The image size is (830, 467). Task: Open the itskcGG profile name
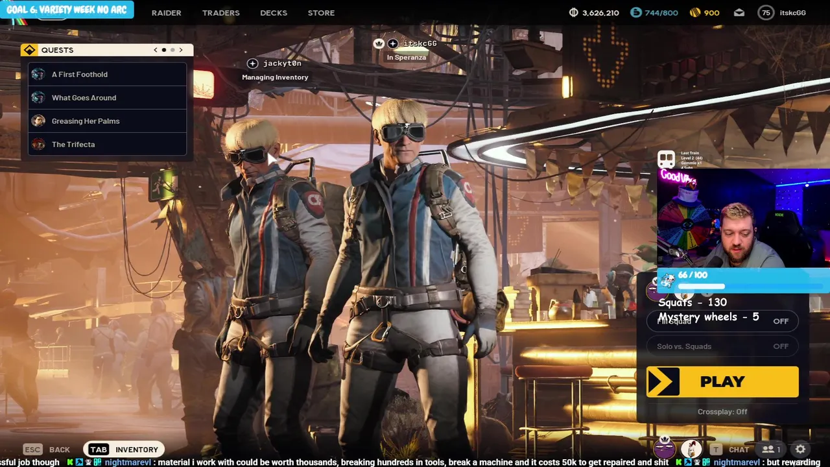click(x=792, y=13)
